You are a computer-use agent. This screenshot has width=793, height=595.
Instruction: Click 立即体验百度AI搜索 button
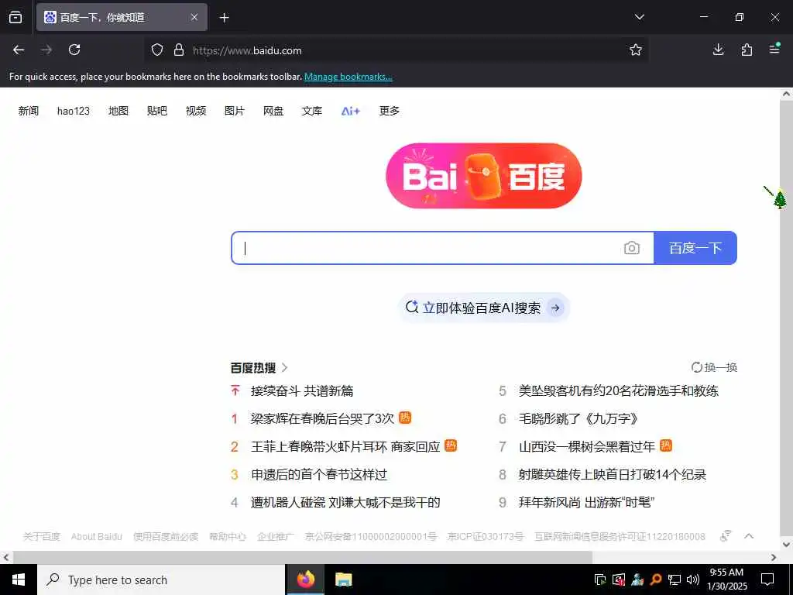[x=484, y=308]
